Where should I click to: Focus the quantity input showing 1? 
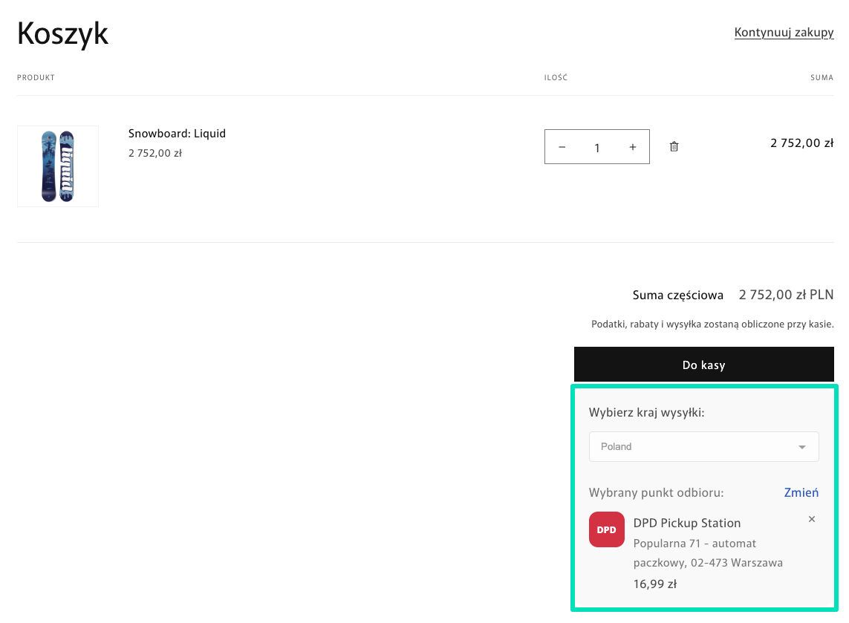(x=596, y=147)
